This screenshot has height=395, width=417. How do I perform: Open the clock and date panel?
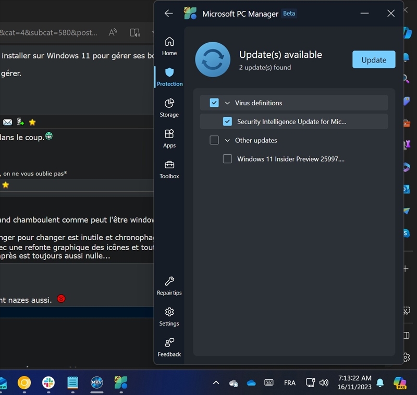pos(354,382)
